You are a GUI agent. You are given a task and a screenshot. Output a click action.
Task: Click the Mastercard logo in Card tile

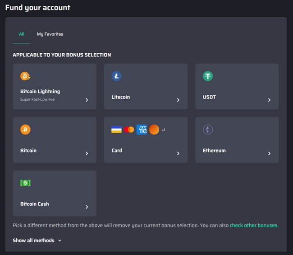pos(129,130)
